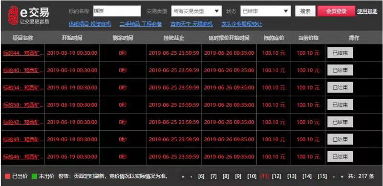Go to first page with « arrow
The width and height of the screenshot is (383, 186).
point(183,177)
